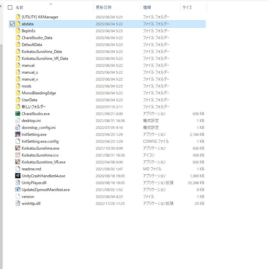Select the UserData folder
Image resolution: width=269 pixels, height=269 pixels.
coord(29,100)
